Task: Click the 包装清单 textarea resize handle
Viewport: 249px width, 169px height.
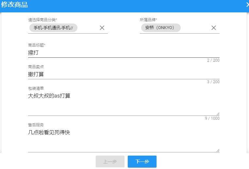Action: pos(218,114)
